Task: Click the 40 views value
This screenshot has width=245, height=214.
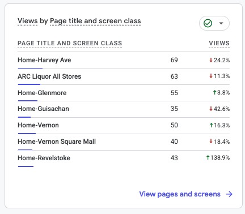Action: coord(174,142)
